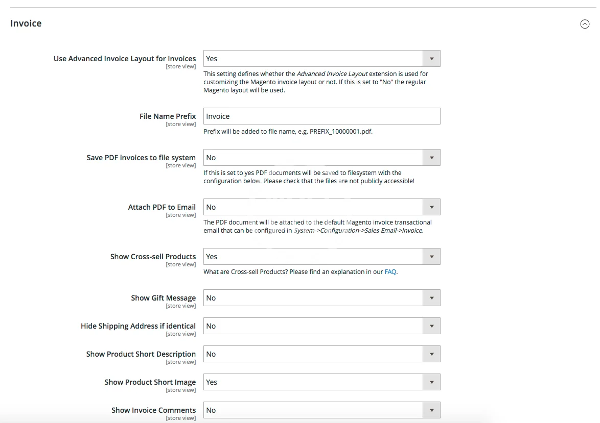Open Hide Shipping Address if identical dropdown
Viewport: 600px width, 423px height.
pyautogui.click(x=313, y=326)
